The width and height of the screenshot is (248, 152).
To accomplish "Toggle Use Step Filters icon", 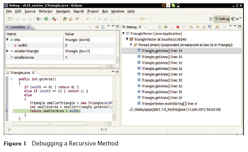I will pyautogui.click(x=217, y=27).
